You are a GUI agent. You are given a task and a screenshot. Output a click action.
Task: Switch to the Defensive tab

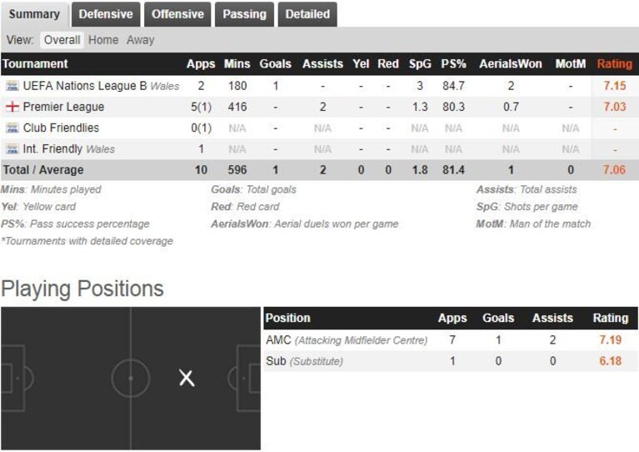(x=106, y=14)
